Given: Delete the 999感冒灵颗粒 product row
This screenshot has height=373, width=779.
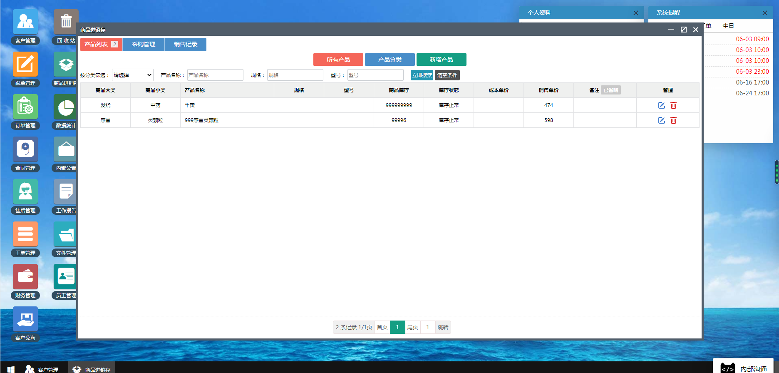Looking at the screenshot, I should [673, 120].
